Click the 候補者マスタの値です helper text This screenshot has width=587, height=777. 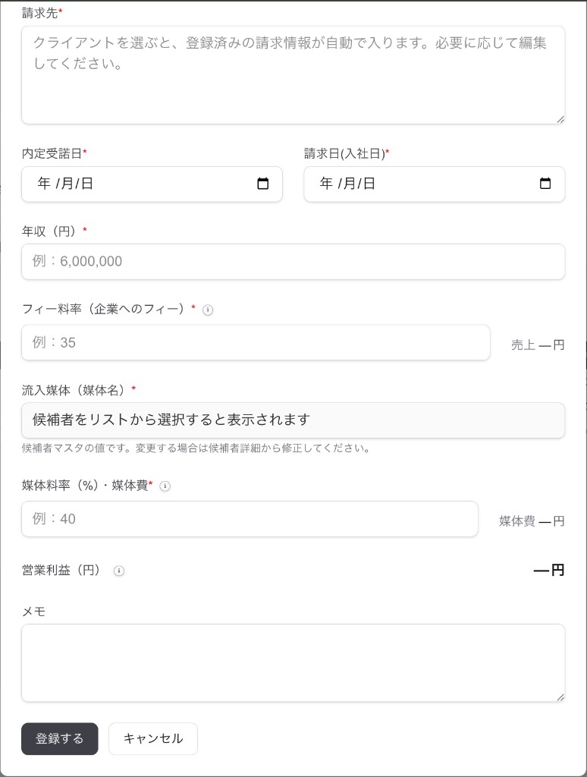196,448
